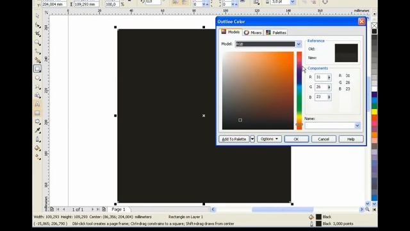Switch to the Mixers tab
This screenshot has width=410, height=231.
coord(252,33)
